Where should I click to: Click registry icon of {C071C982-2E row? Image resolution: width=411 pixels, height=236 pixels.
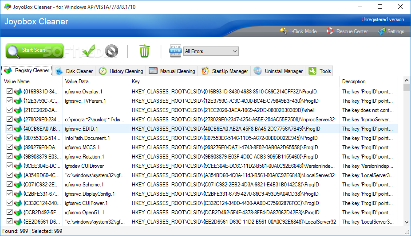click(x=18, y=185)
